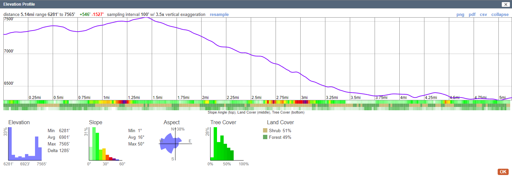Click the Aspect section heading
The image size is (512, 178).
pos(172,123)
